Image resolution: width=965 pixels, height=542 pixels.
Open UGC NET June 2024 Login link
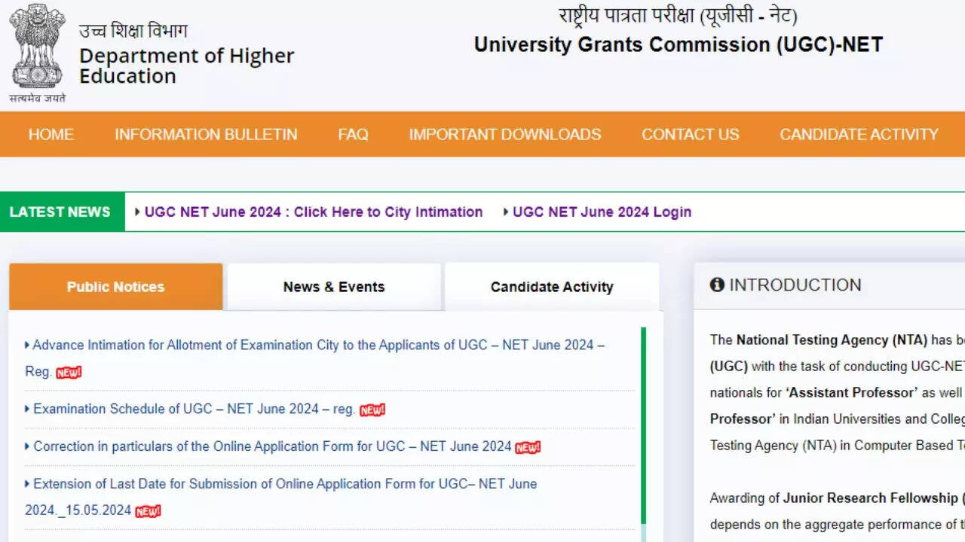pyautogui.click(x=602, y=212)
